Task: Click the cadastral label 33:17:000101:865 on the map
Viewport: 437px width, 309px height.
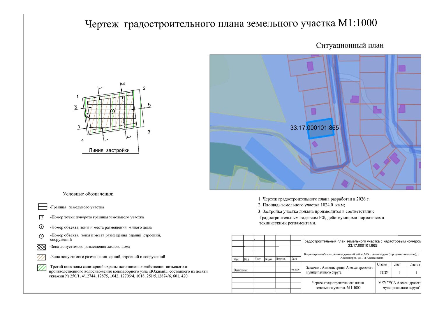Action: click(314, 128)
